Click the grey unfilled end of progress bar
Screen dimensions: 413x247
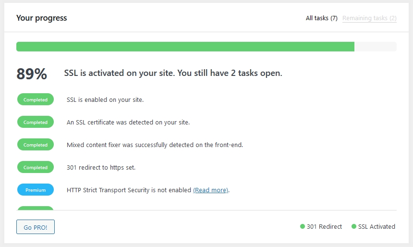376,47
